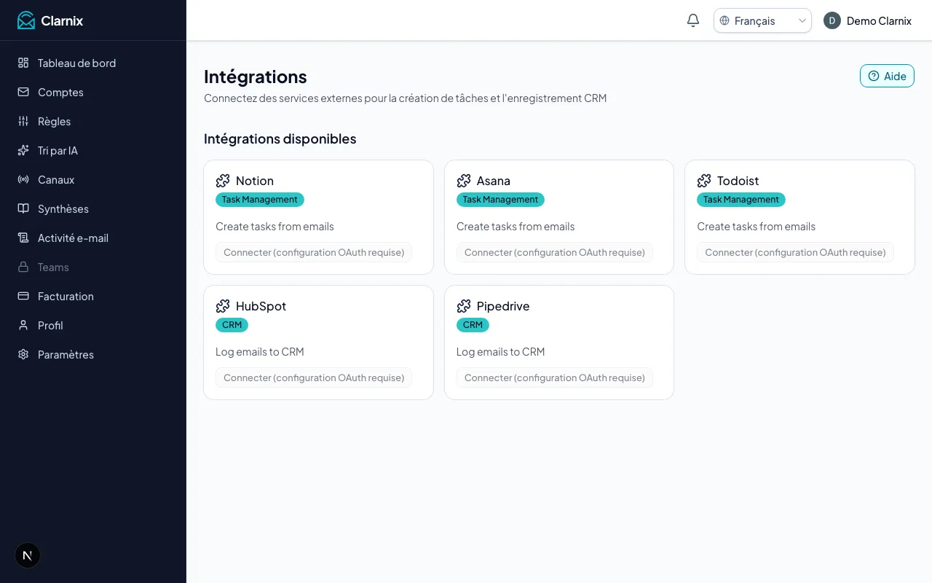
Task: Connect Asana via the Connecter button
Action: coord(555,252)
